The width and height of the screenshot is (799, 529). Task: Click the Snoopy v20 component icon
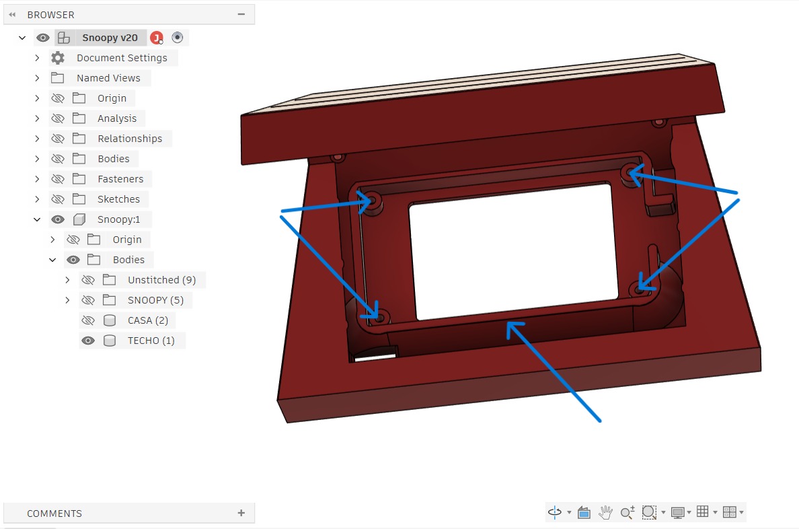click(x=64, y=38)
